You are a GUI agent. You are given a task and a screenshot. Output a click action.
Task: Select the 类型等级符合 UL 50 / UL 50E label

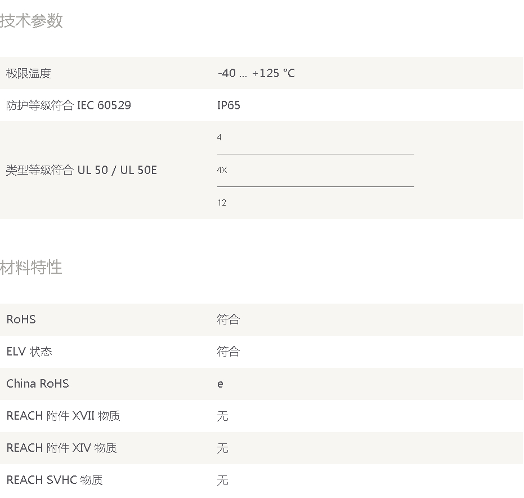81,170
